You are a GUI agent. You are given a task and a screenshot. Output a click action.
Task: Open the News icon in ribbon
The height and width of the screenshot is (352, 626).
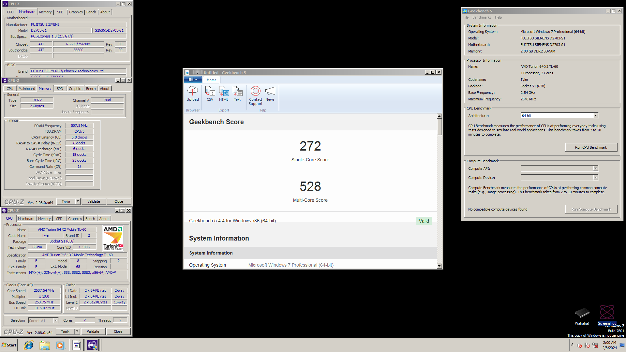tap(270, 94)
